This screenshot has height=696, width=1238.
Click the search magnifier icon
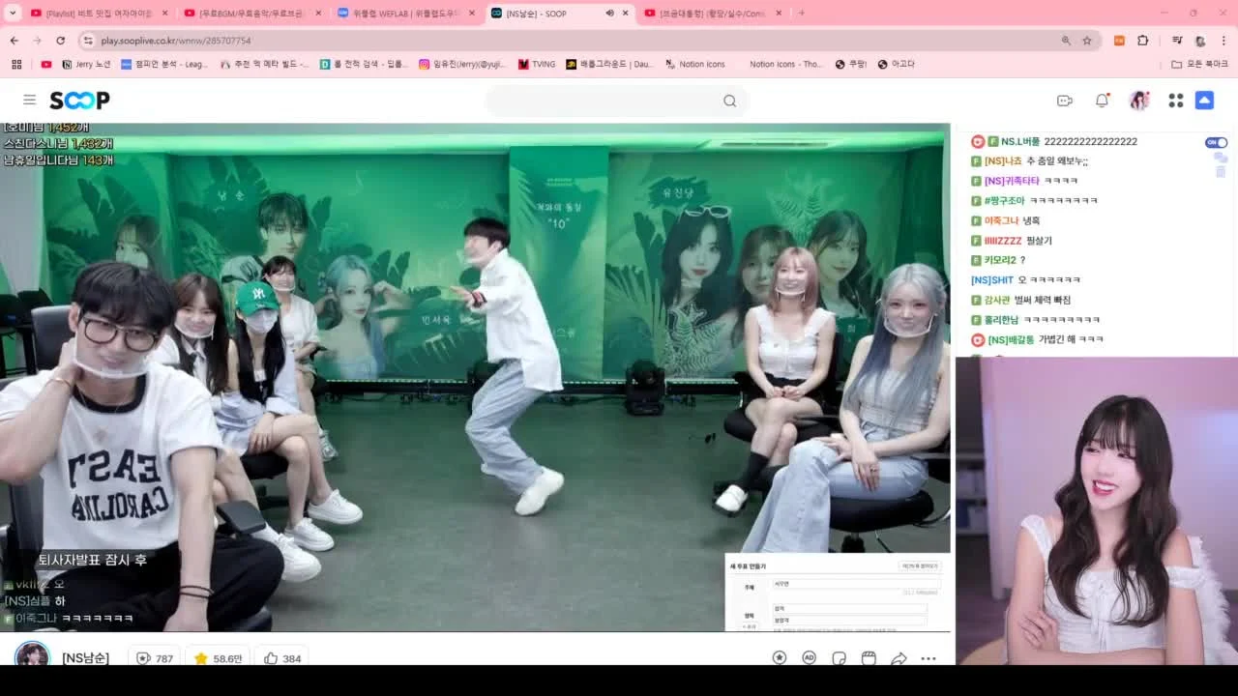(x=730, y=101)
